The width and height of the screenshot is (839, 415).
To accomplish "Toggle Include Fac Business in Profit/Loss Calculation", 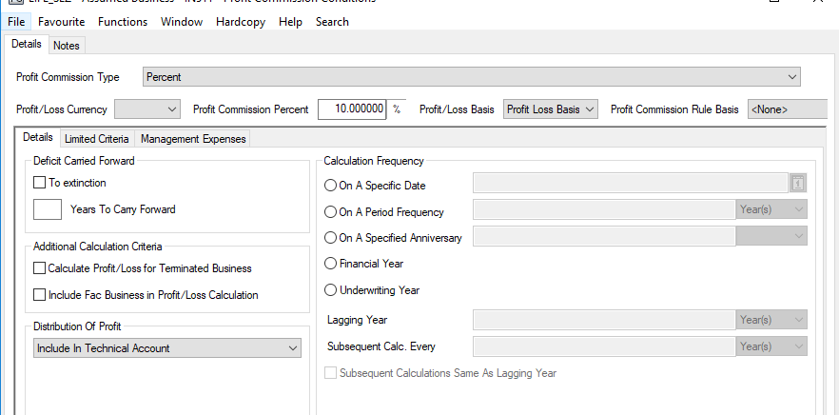I will click(40, 295).
